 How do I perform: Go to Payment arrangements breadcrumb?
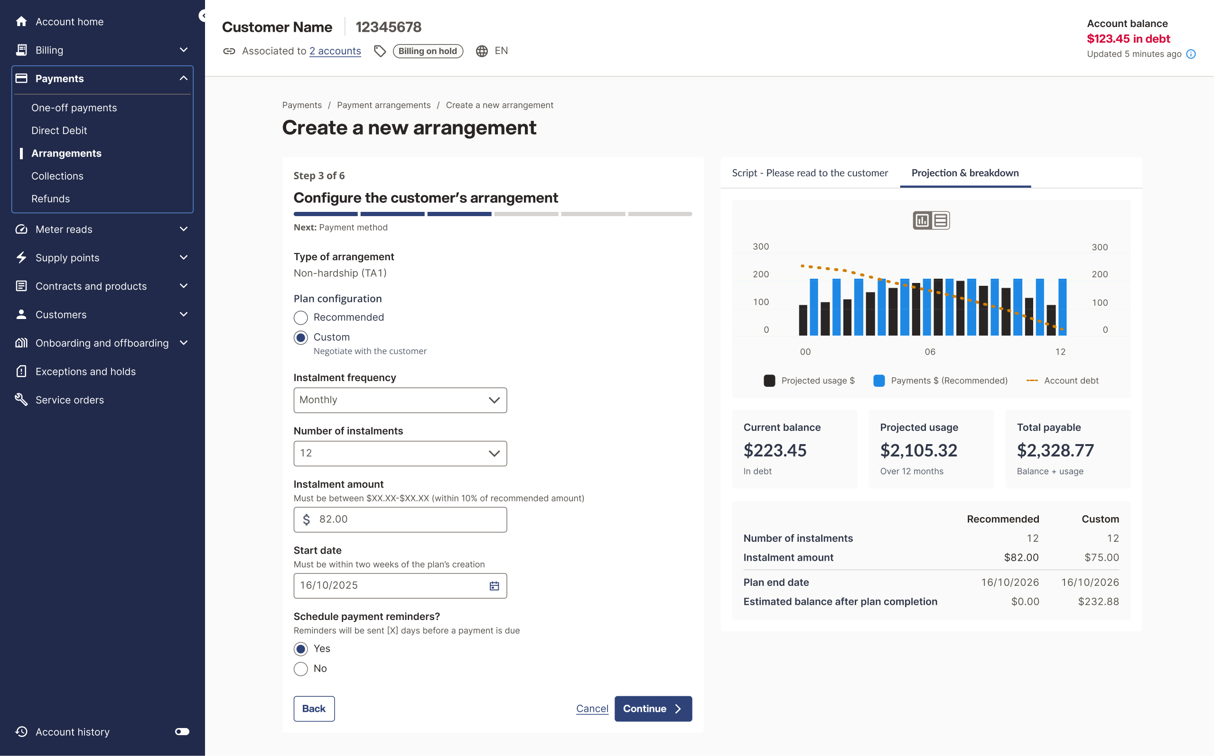(x=383, y=105)
